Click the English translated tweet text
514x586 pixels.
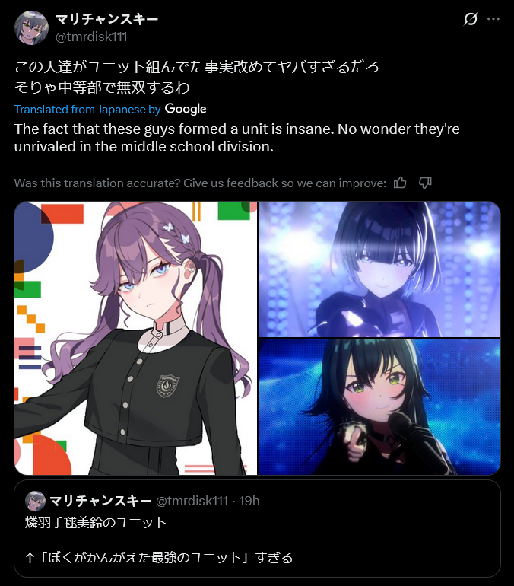pos(237,138)
